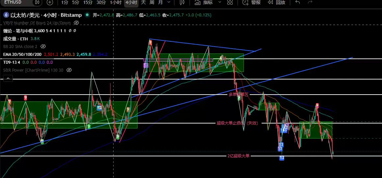Open the candlestick chart type selector
Image resolution: width=382 pixels, height=178 pixels.
point(182,2)
